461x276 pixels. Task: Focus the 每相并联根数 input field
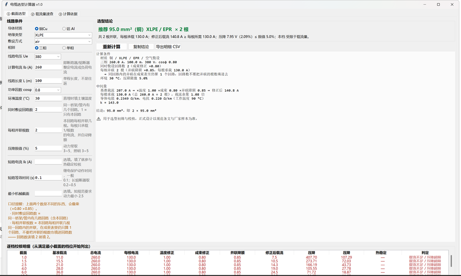tap(48, 130)
